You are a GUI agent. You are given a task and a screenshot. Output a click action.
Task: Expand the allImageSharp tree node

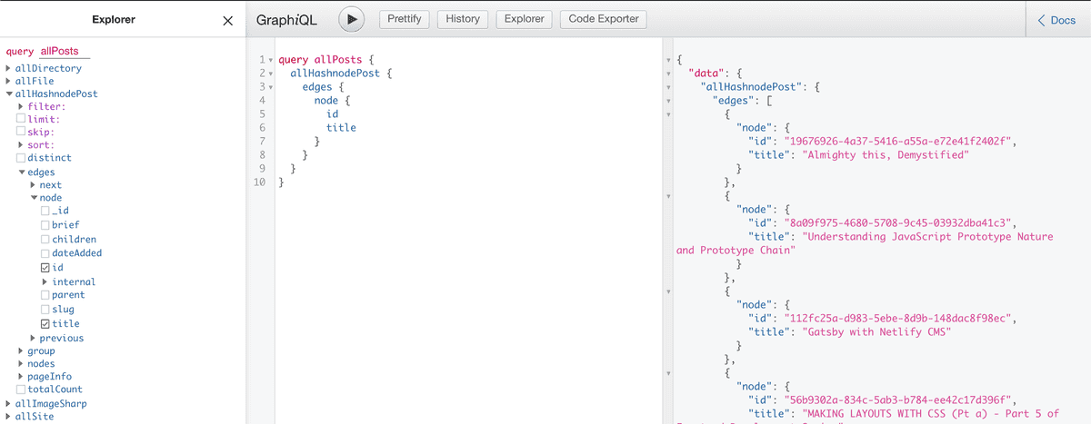tap(8, 403)
